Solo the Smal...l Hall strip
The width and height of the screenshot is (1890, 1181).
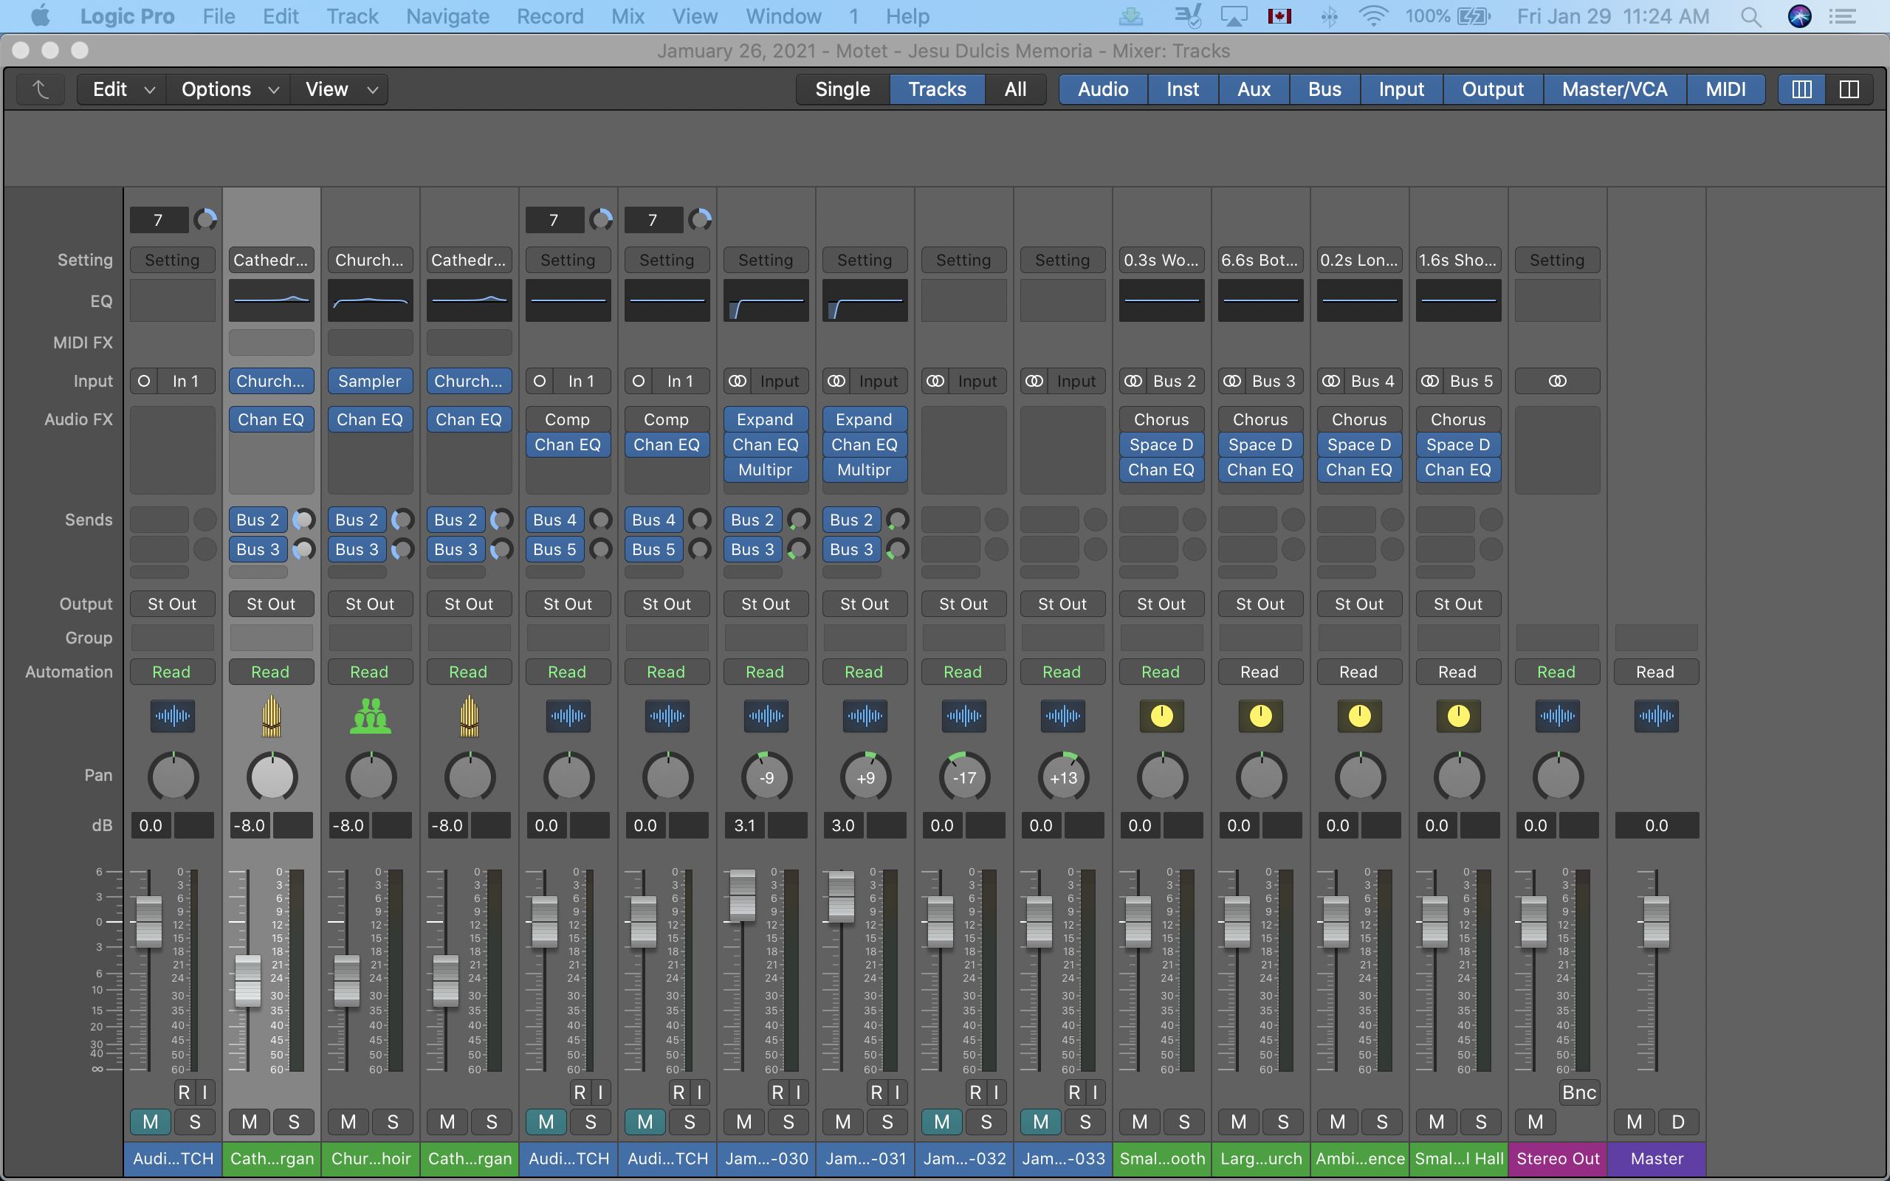tap(1481, 1123)
